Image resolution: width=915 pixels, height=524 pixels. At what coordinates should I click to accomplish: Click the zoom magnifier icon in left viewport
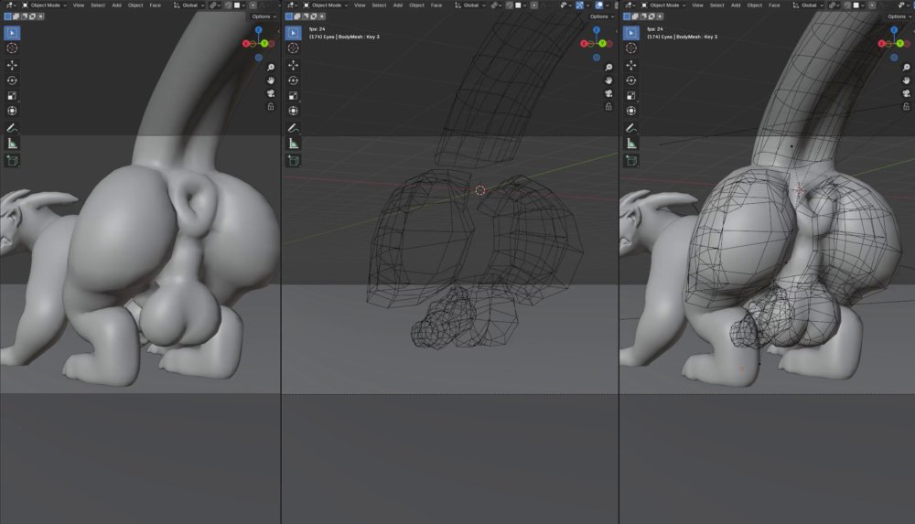point(271,67)
